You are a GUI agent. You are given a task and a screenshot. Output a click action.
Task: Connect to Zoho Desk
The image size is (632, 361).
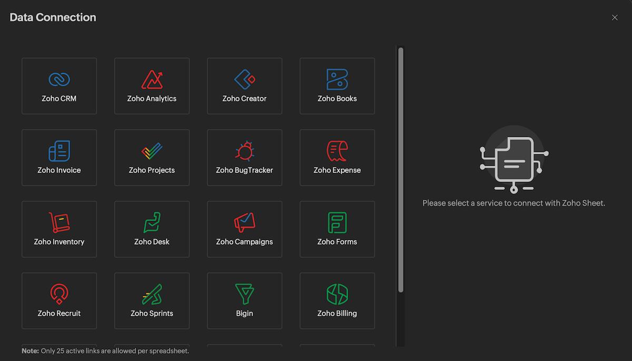pyautogui.click(x=152, y=229)
